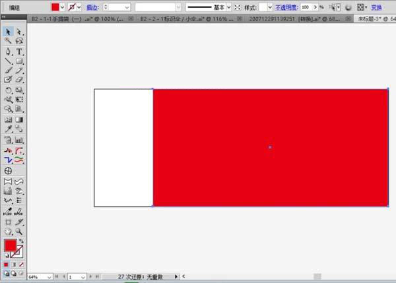396x283 pixels.
Task: Expand opacity slider arrow next to 100
Action: pyautogui.click(x=315, y=7)
